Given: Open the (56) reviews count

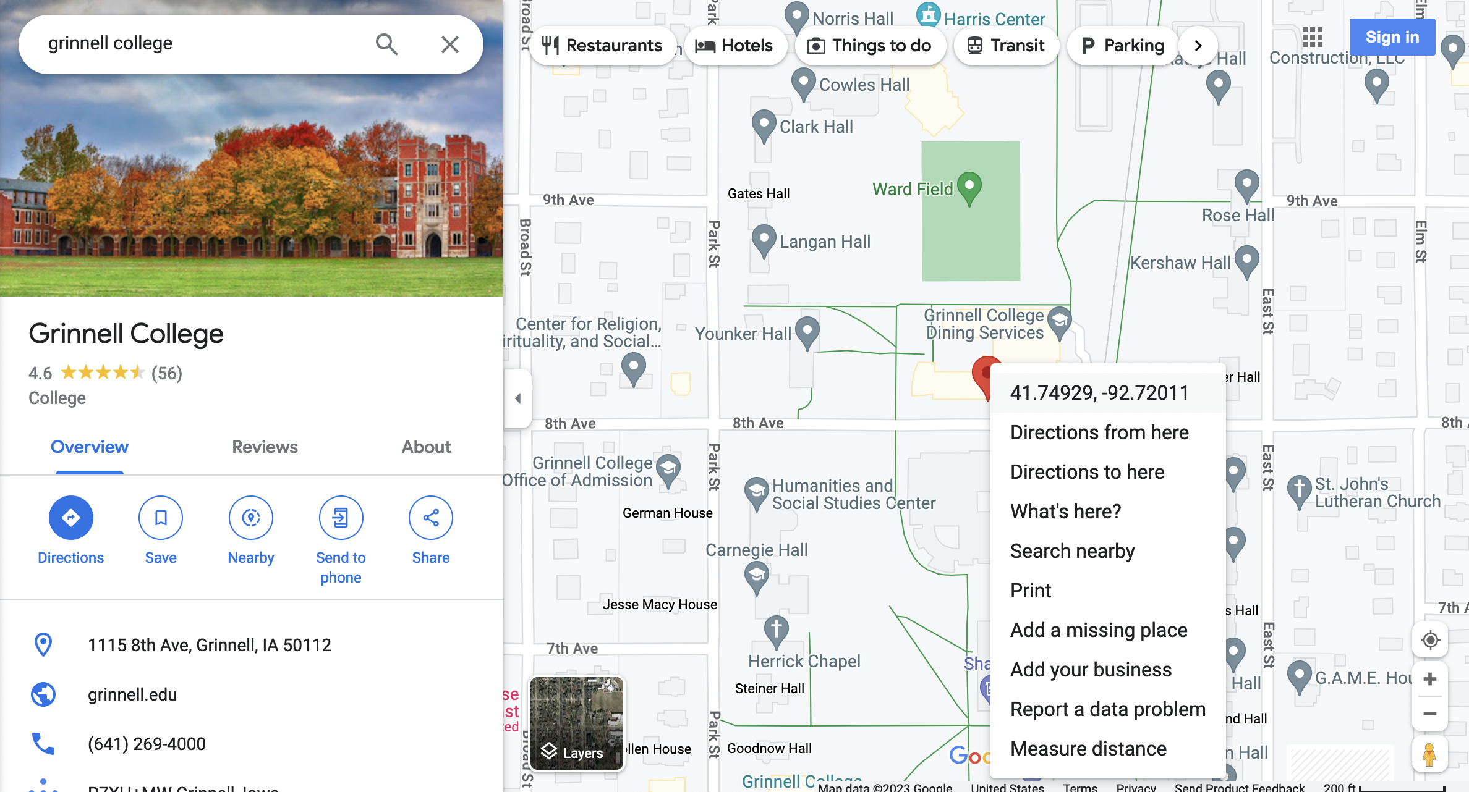Looking at the screenshot, I should 167,373.
